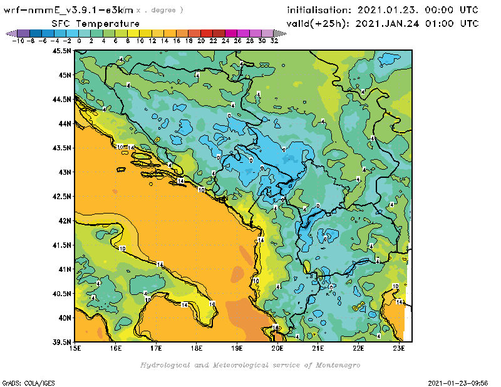501x387 pixels.
Task: Click the 45.5N latitude axis label
Action: pyautogui.click(x=61, y=51)
